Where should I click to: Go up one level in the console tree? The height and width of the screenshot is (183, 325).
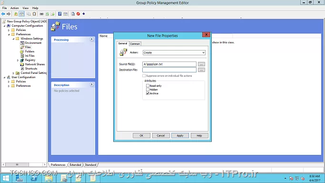(16, 14)
